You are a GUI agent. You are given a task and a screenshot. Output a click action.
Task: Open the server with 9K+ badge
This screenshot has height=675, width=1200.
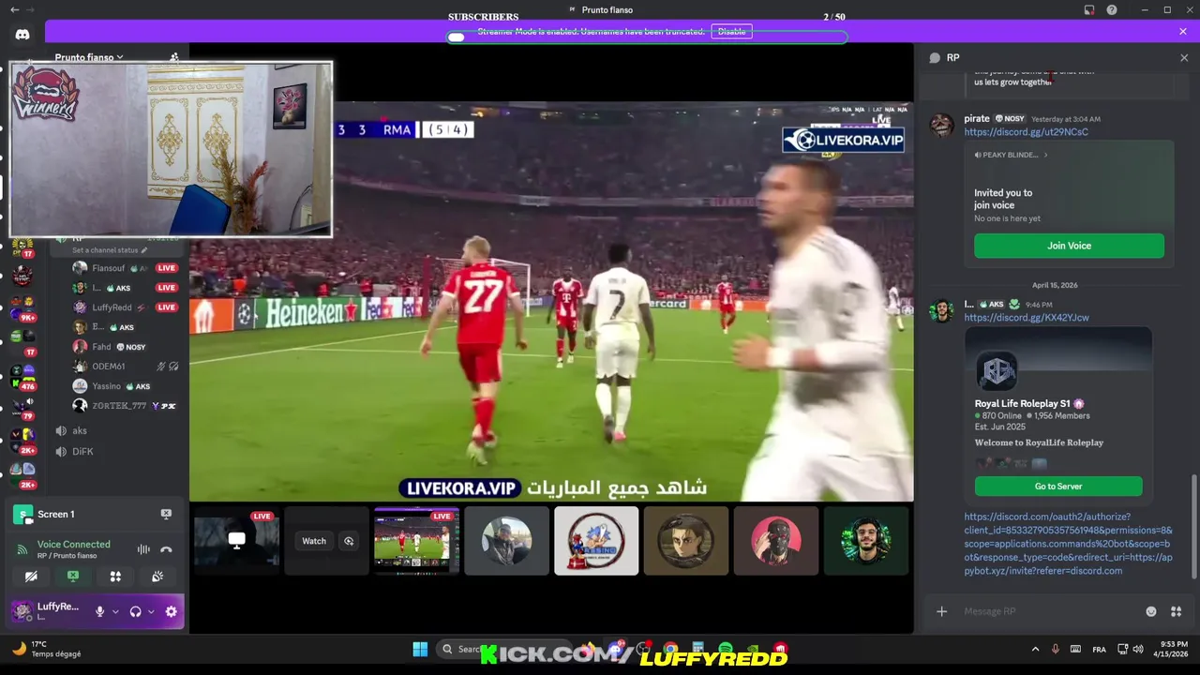click(x=22, y=307)
